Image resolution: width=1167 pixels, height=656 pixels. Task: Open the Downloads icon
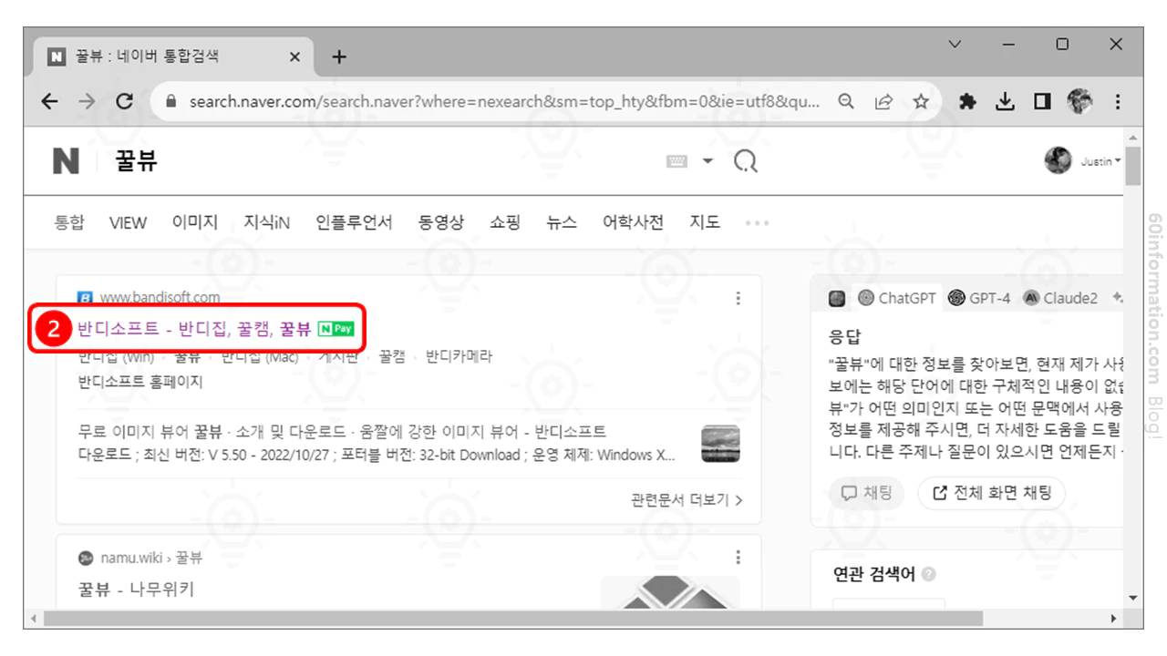point(1005,102)
